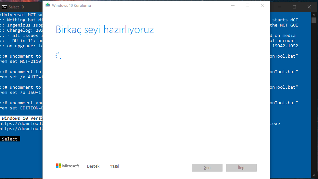
Task: Click the console scrollbar up arrow
Action: point(314,15)
